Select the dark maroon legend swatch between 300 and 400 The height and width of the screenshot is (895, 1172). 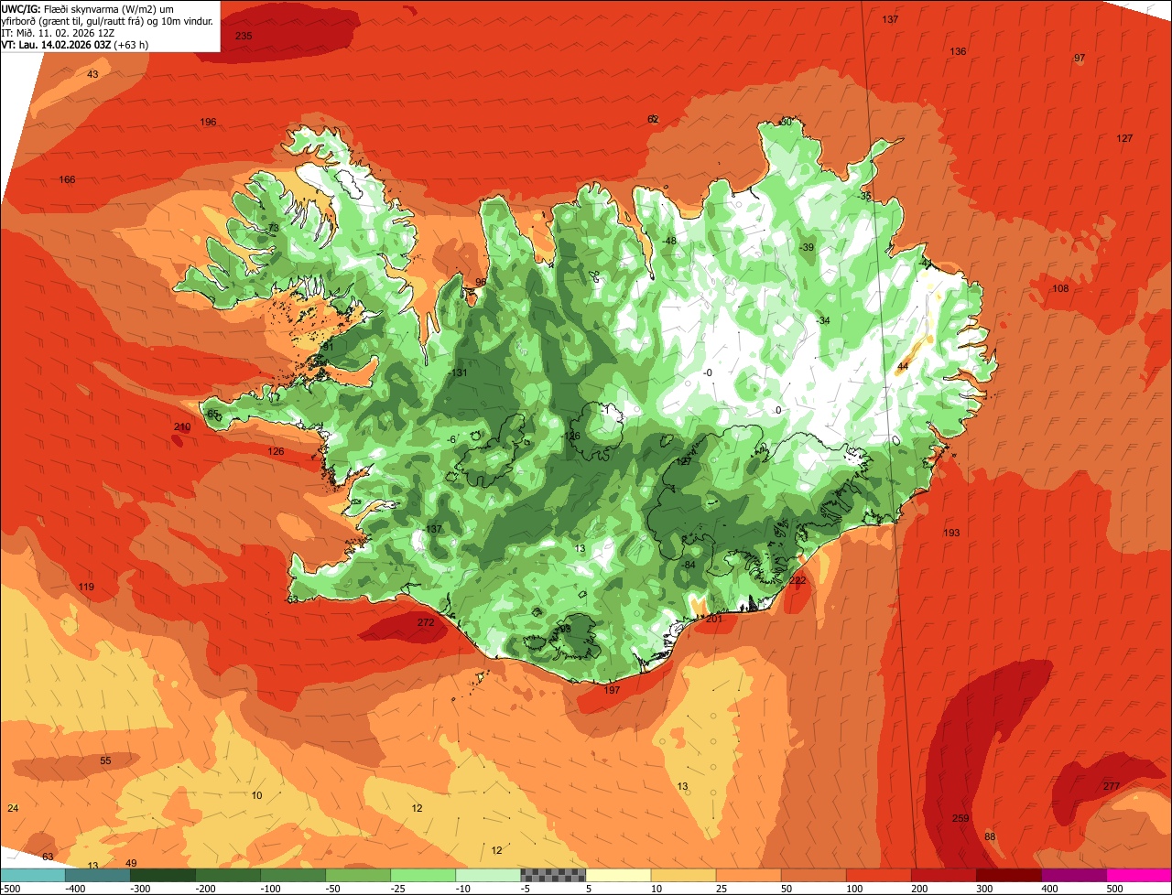point(1009,875)
